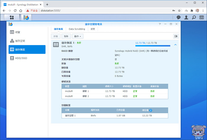The image size is (207, 140).
Task: Click the Btrfs file system cell
Action: tap(93, 115)
